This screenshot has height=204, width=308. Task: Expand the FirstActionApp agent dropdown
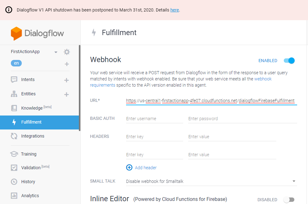(56, 52)
